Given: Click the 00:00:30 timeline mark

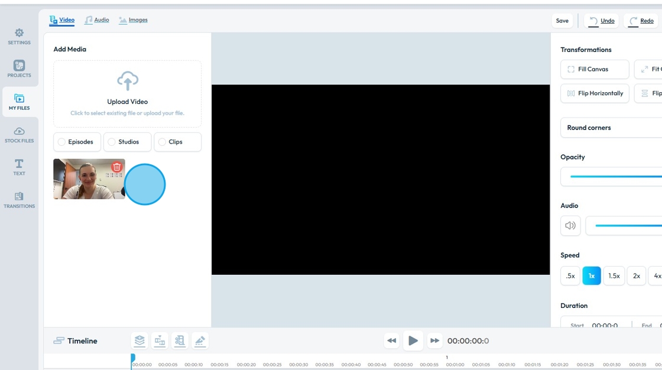Looking at the screenshot, I should pos(298,365).
